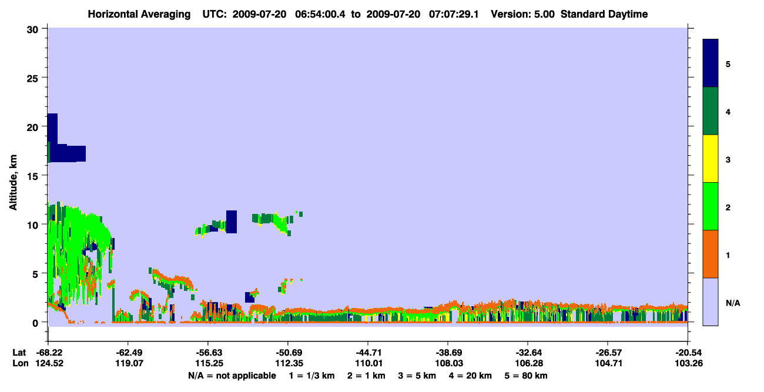This screenshot has height=392, width=764.
Task: Click 'Version: 5.00' in the title
Action: pos(523,14)
